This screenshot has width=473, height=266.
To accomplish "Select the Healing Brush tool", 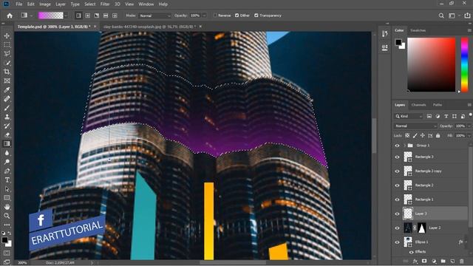I will [7, 99].
